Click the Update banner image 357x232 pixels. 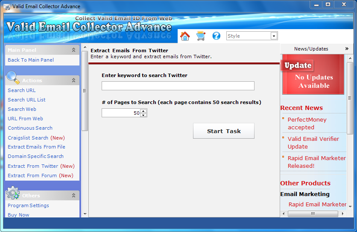tap(313, 74)
